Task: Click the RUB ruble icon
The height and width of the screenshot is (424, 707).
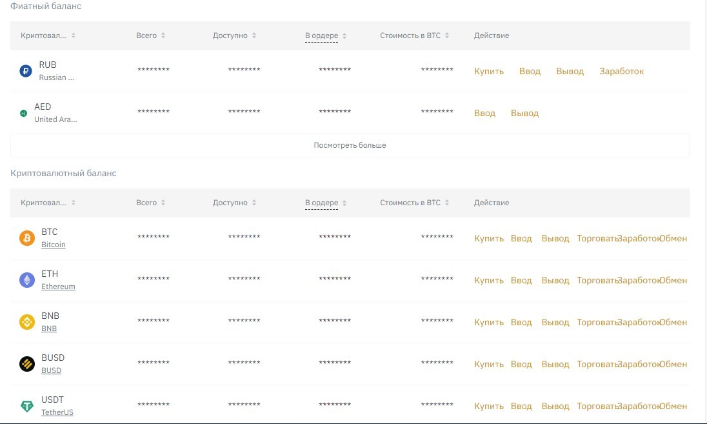Action: click(x=26, y=71)
